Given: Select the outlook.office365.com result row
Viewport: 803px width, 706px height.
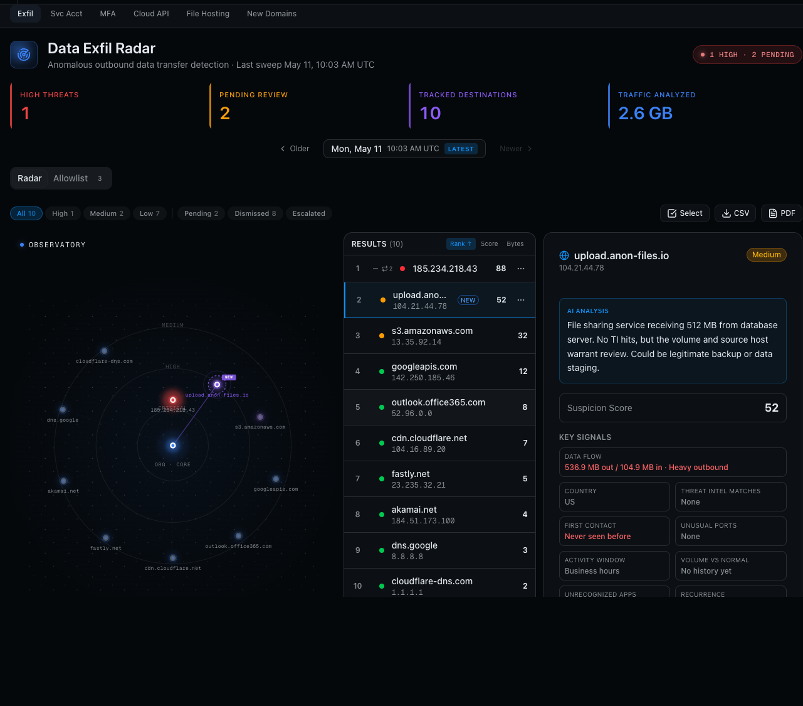Looking at the screenshot, I should pos(439,407).
